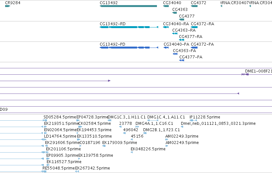
Task: Click the CG13492-PD protein feature
Action: point(129,48)
